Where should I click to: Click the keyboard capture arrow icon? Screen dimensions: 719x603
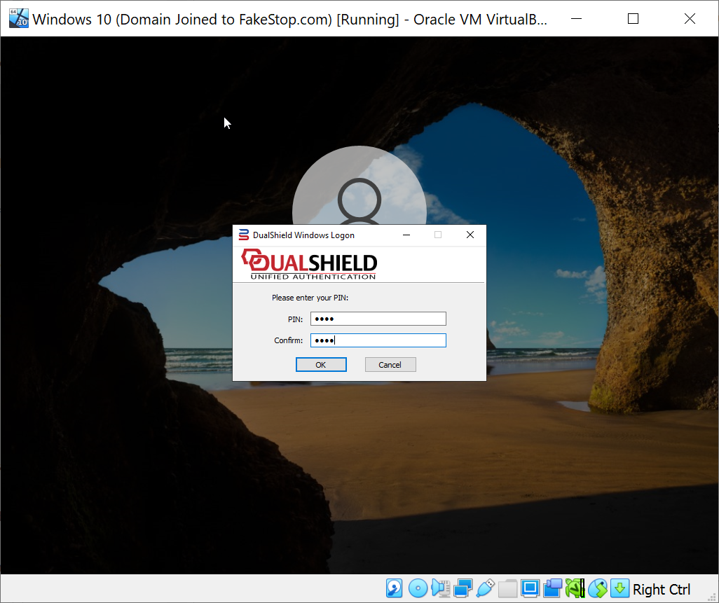pyautogui.click(x=619, y=588)
